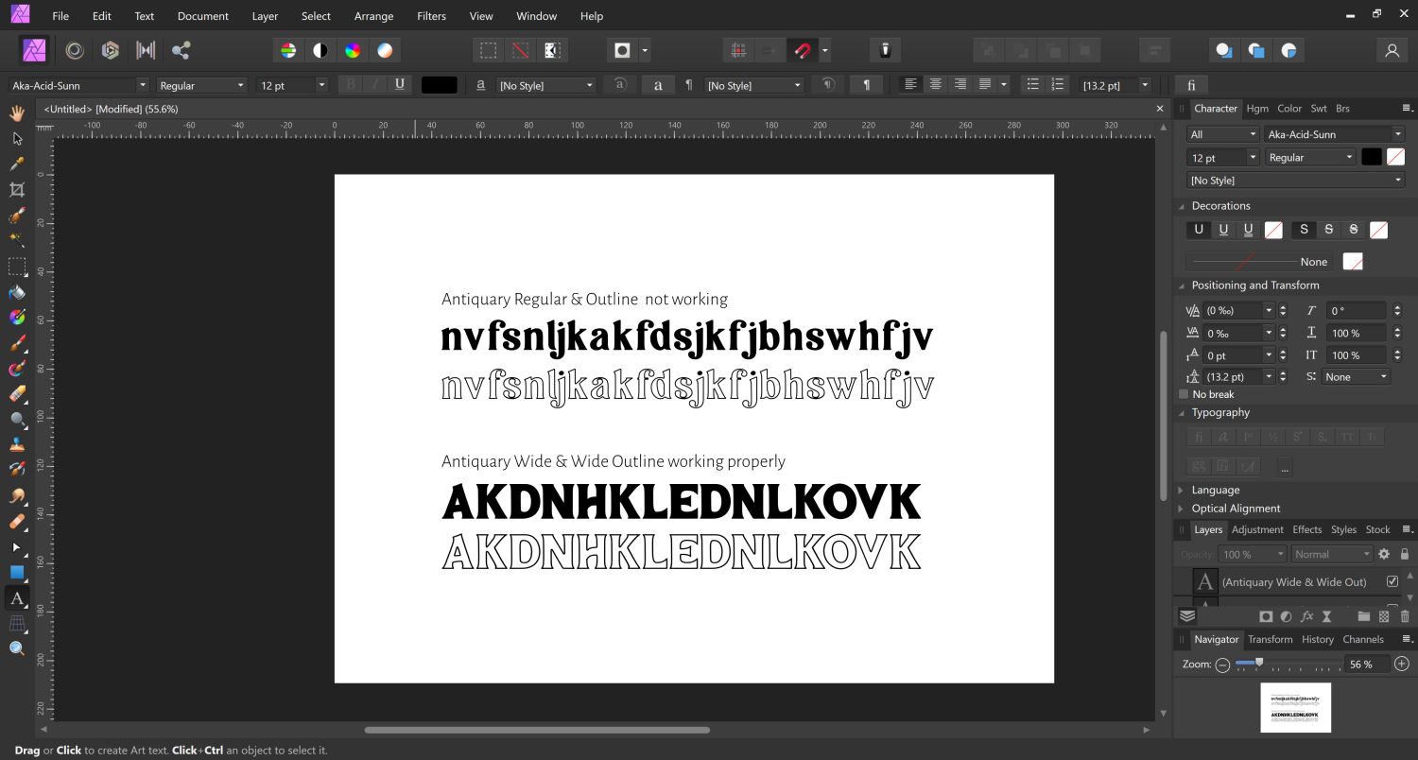
Task: Center align the paragraph text
Action: click(935, 85)
